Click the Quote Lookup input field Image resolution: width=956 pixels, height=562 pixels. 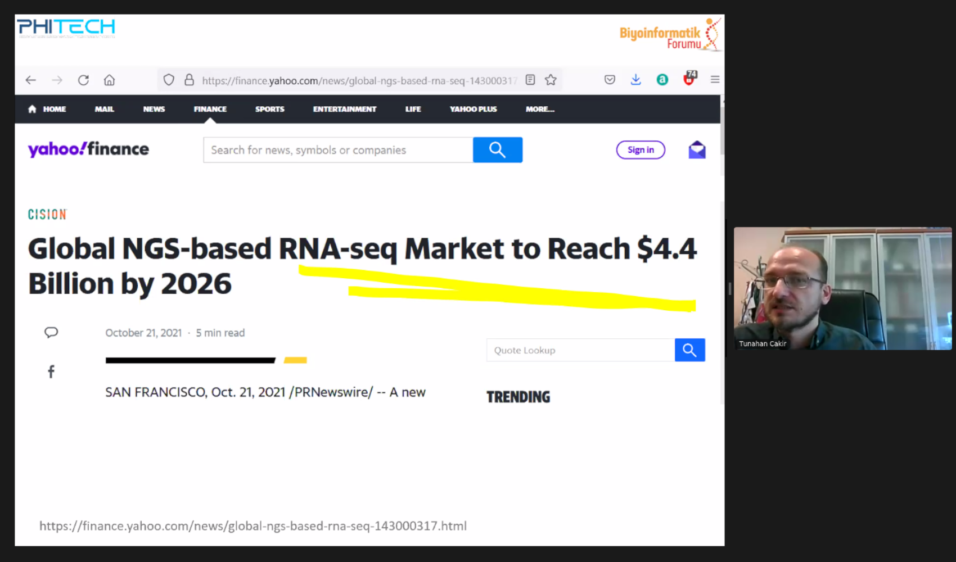point(580,350)
